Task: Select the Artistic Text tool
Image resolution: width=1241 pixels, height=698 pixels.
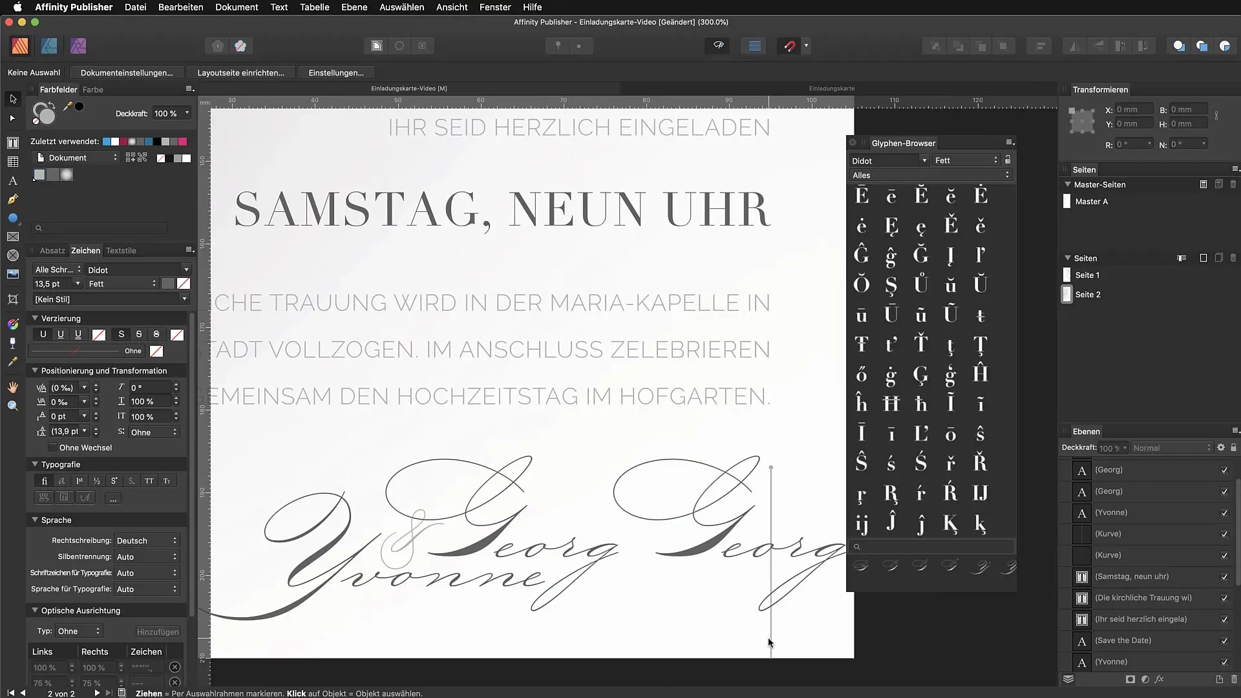Action: click(12, 181)
